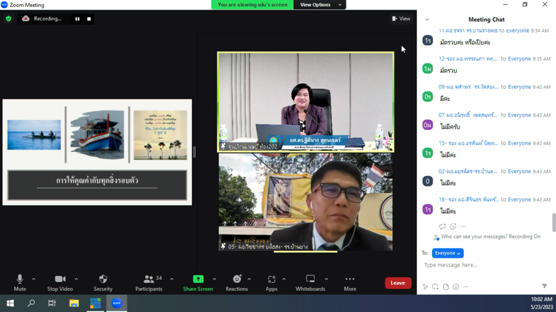Open ellipsis menu under last chat message
Viewport: 556px width, 312px height.
click(x=463, y=226)
